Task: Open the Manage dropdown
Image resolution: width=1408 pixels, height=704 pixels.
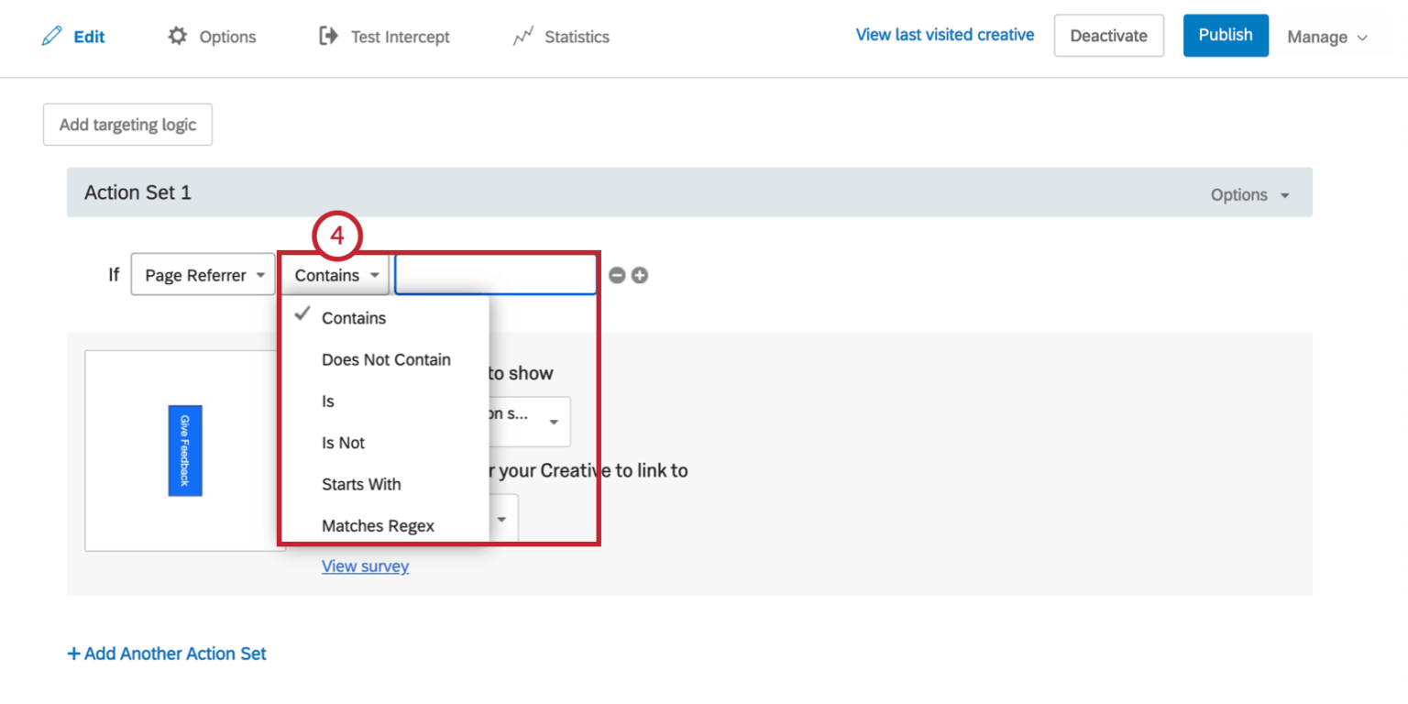Action: point(1326,38)
